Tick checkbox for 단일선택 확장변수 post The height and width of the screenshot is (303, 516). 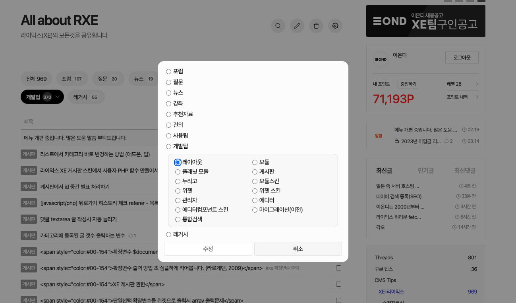[339, 300]
